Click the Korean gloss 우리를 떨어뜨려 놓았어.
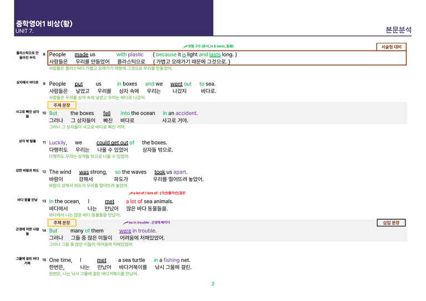The height and width of the screenshot is (301, 426). click(x=178, y=179)
